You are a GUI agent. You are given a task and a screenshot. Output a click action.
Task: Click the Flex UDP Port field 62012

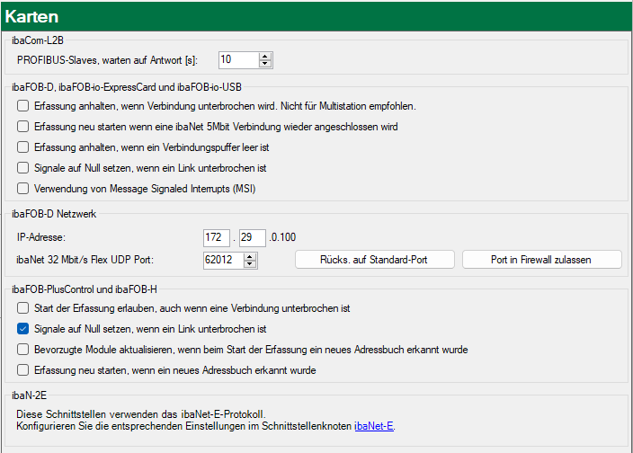pos(223,260)
